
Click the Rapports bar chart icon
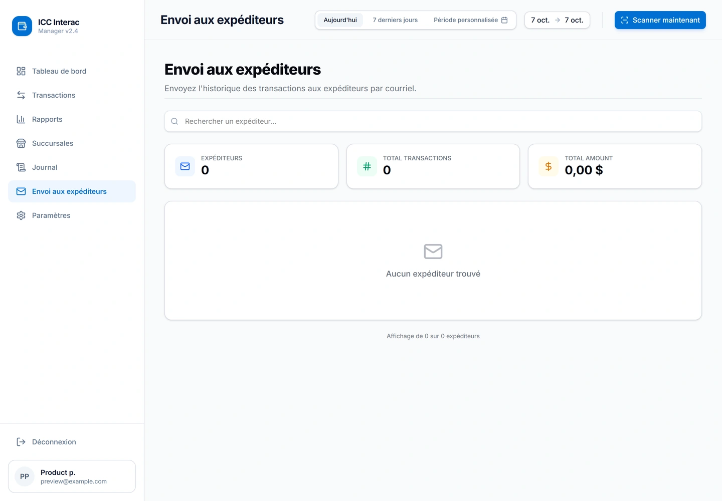21,119
